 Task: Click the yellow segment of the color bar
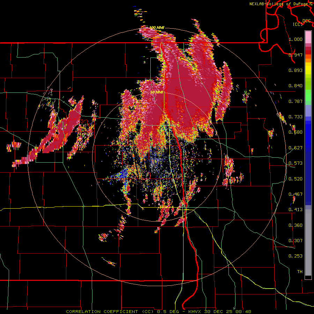tap(308, 68)
